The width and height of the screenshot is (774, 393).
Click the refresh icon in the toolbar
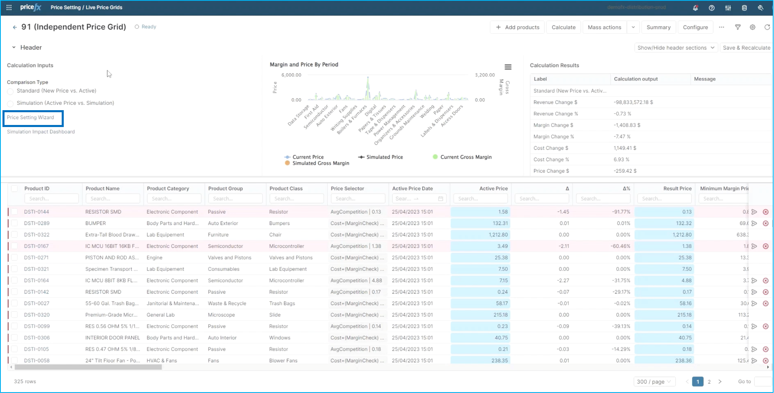[767, 27]
